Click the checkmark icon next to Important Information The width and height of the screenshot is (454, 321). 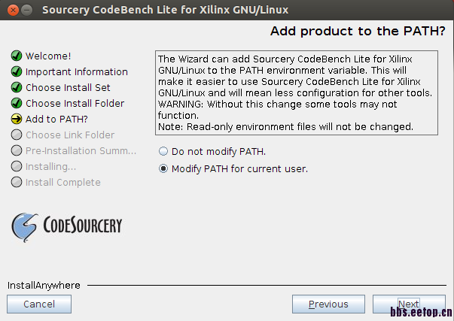[16, 72]
